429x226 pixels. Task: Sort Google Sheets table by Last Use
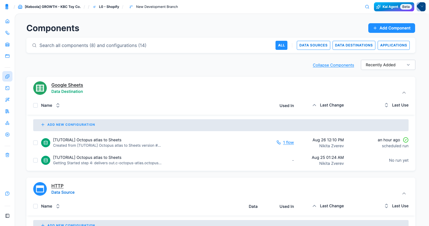396,105
